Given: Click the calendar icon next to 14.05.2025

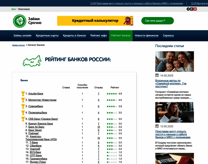Looking at the screenshot, I should (x=157, y=75).
